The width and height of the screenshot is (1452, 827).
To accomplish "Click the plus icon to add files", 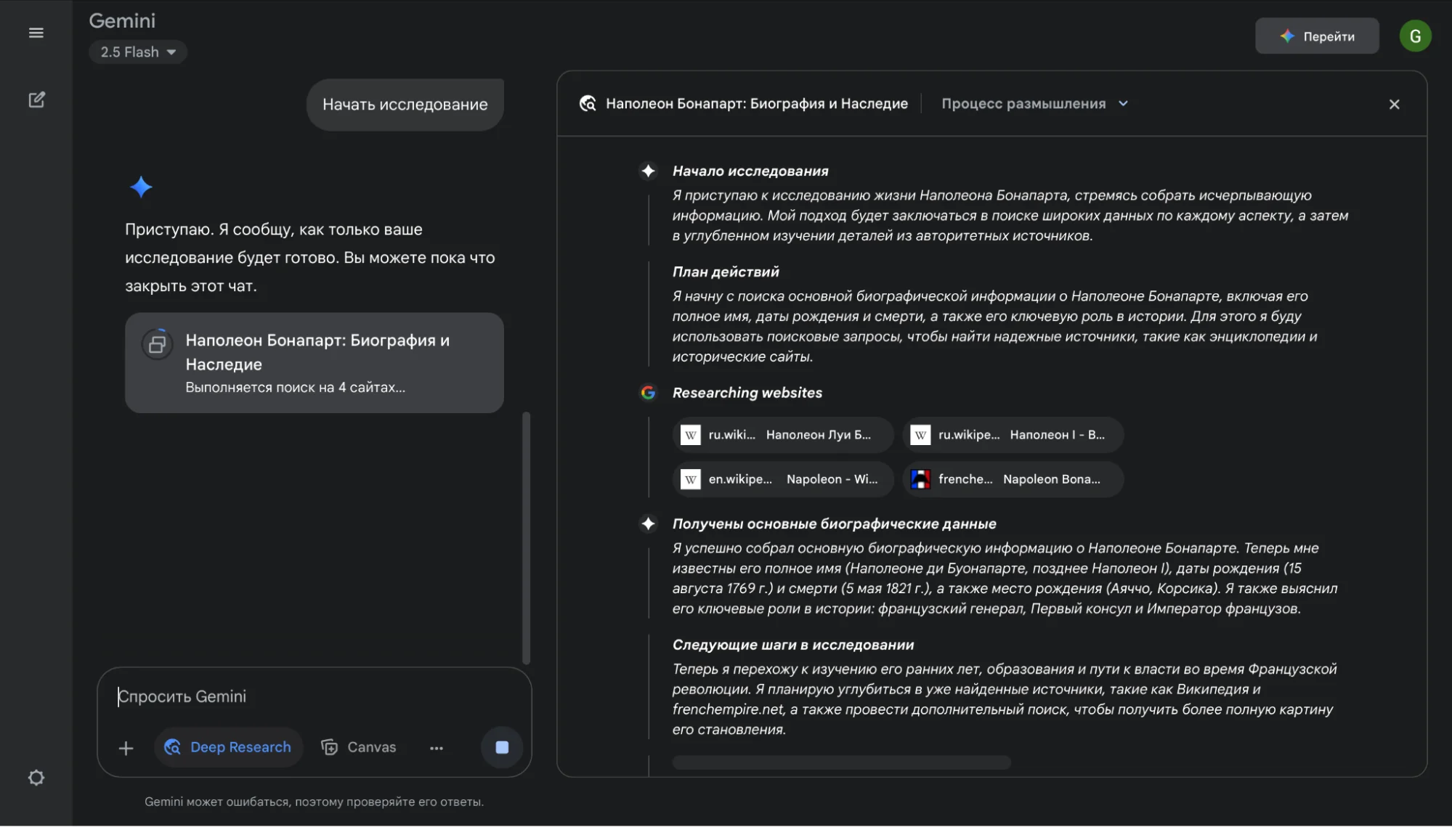I will click(126, 748).
